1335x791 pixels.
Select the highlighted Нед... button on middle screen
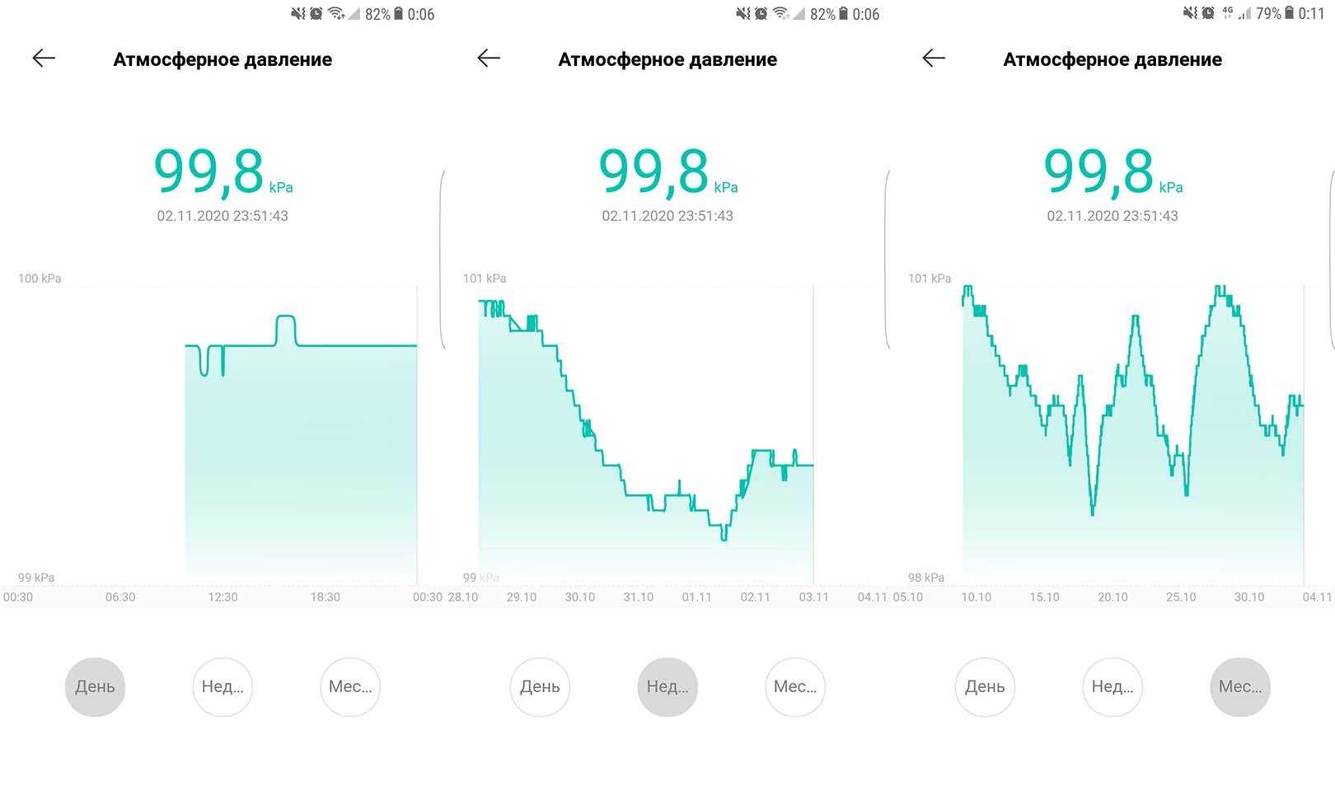coord(667,686)
